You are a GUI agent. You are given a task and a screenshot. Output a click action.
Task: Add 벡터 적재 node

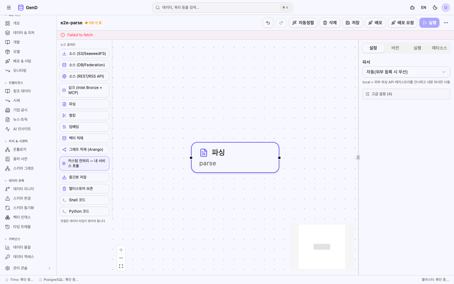84,138
